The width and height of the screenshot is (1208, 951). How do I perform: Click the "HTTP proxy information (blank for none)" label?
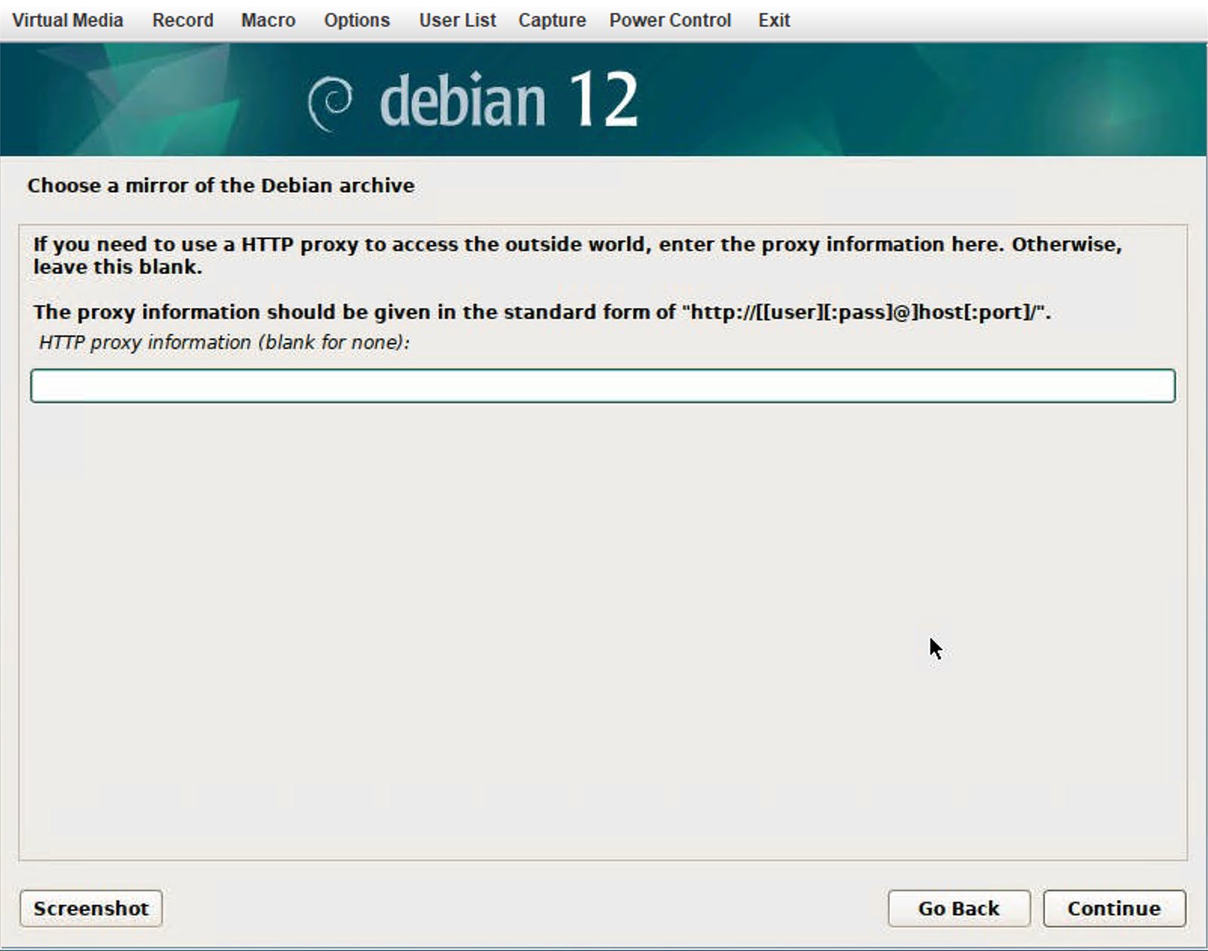pyautogui.click(x=224, y=343)
